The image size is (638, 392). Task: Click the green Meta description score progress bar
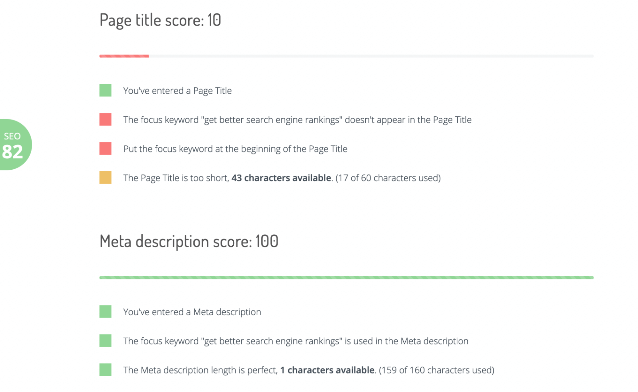[346, 278]
